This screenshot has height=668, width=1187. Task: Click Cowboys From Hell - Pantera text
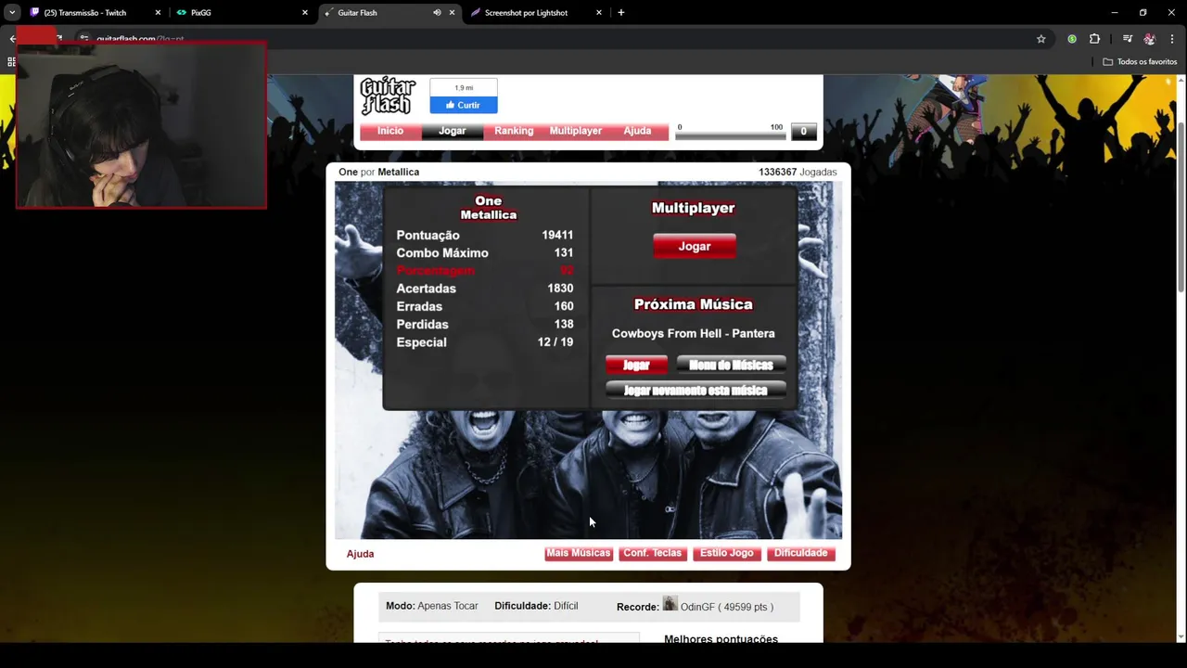click(694, 333)
